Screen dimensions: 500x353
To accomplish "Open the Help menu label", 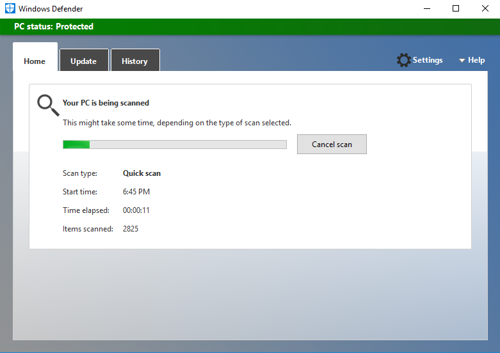I will (476, 60).
